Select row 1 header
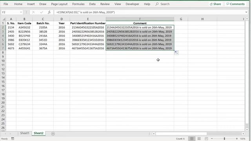This screenshot has height=141, width=251. [3, 23]
